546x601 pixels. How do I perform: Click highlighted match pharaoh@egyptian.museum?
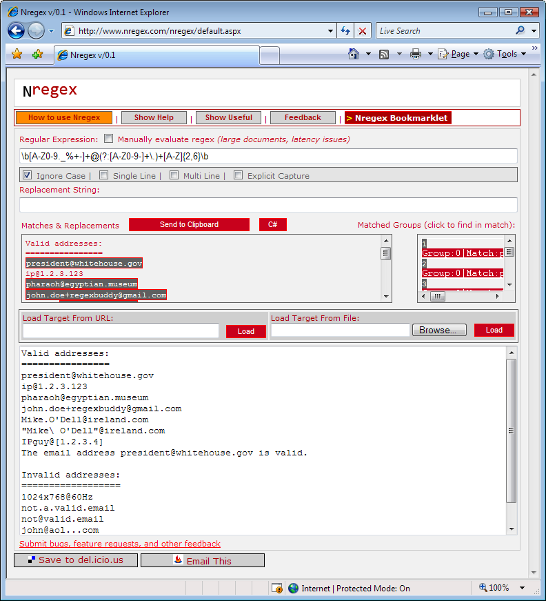[x=81, y=284]
